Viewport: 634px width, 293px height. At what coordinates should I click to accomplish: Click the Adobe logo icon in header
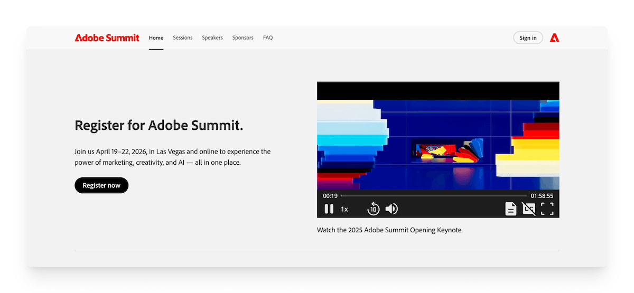pyautogui.click(x=554, y=37)
